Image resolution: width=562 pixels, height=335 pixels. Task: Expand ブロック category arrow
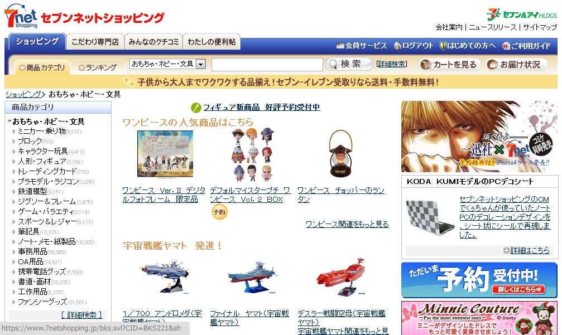click(14, 142)
